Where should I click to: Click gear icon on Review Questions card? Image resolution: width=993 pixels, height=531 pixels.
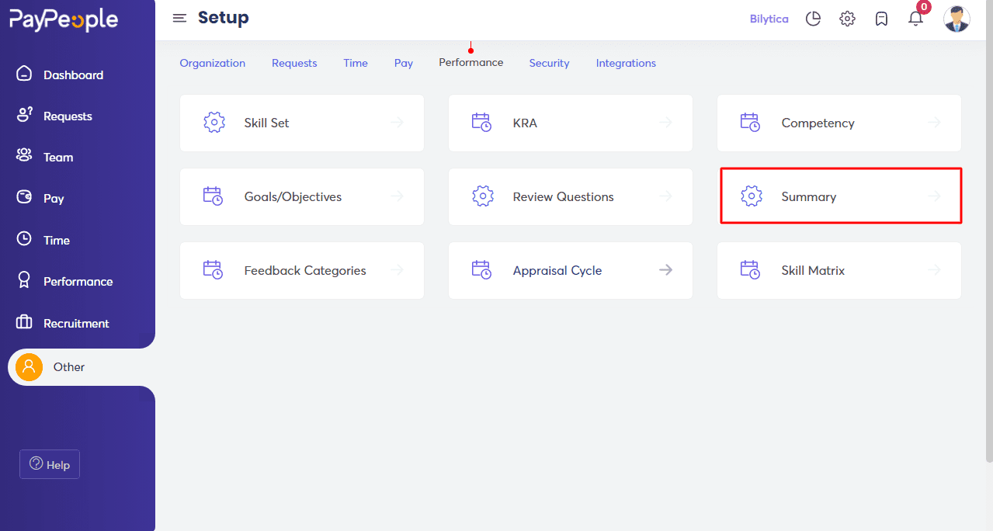[483, 196]
